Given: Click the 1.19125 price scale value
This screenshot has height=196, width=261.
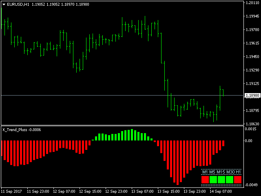Looking at the screenshot, I should tap(252, 83).
